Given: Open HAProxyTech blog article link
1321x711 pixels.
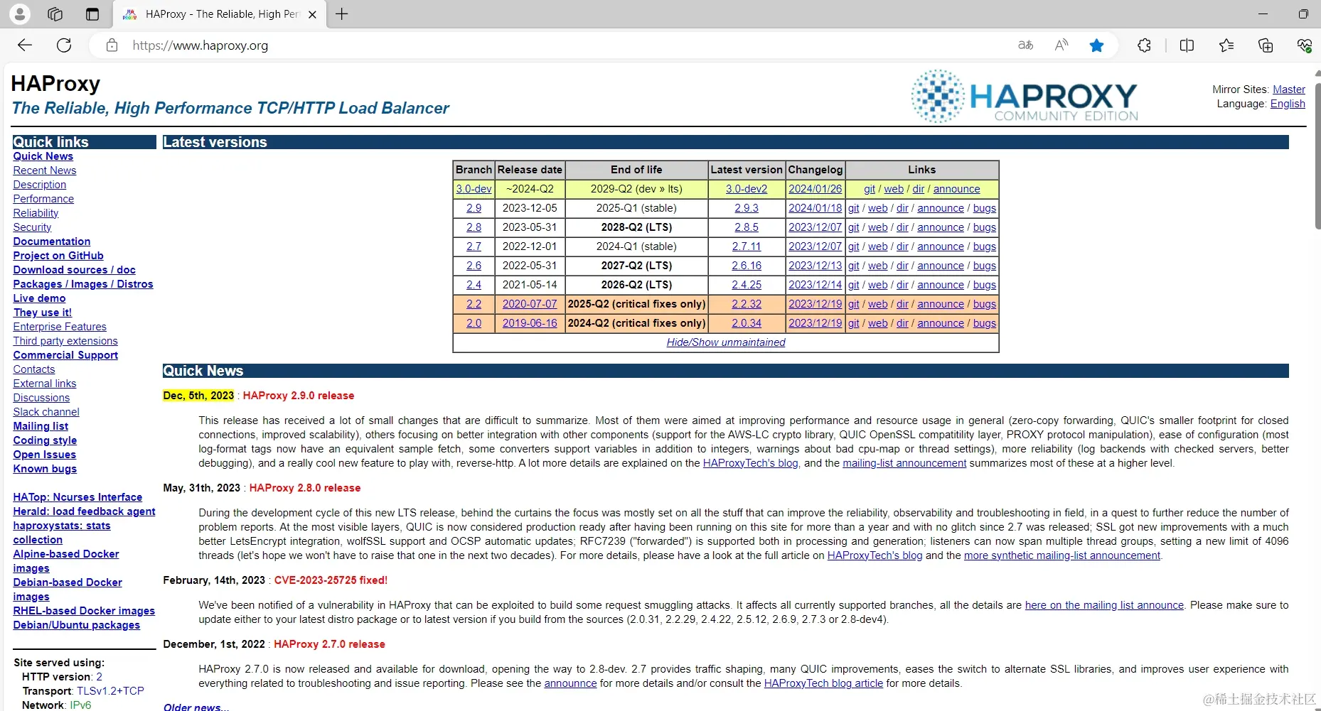Looking at the screenshot, I should coord(823,683).
